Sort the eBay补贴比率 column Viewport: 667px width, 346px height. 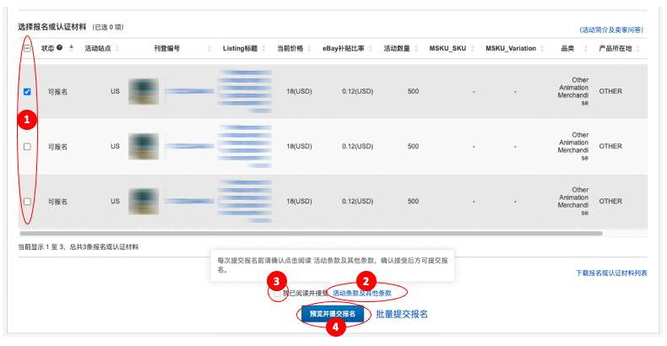pyautogui.click(x=371, y=48)
